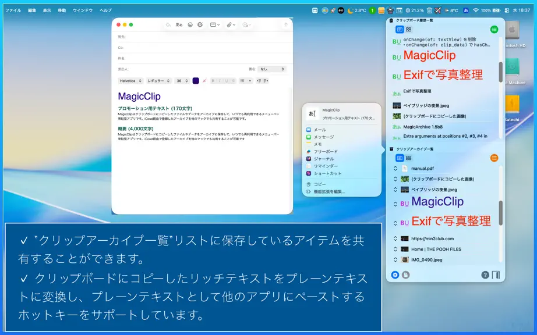Toggle the panel layout icon at bottom right
The image size is (537, 335).
pos(496,275)
